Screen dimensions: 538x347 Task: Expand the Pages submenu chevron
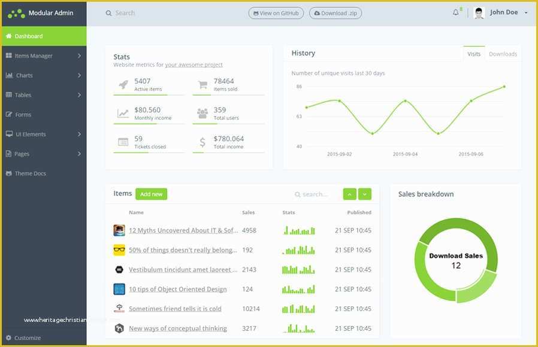79,154
